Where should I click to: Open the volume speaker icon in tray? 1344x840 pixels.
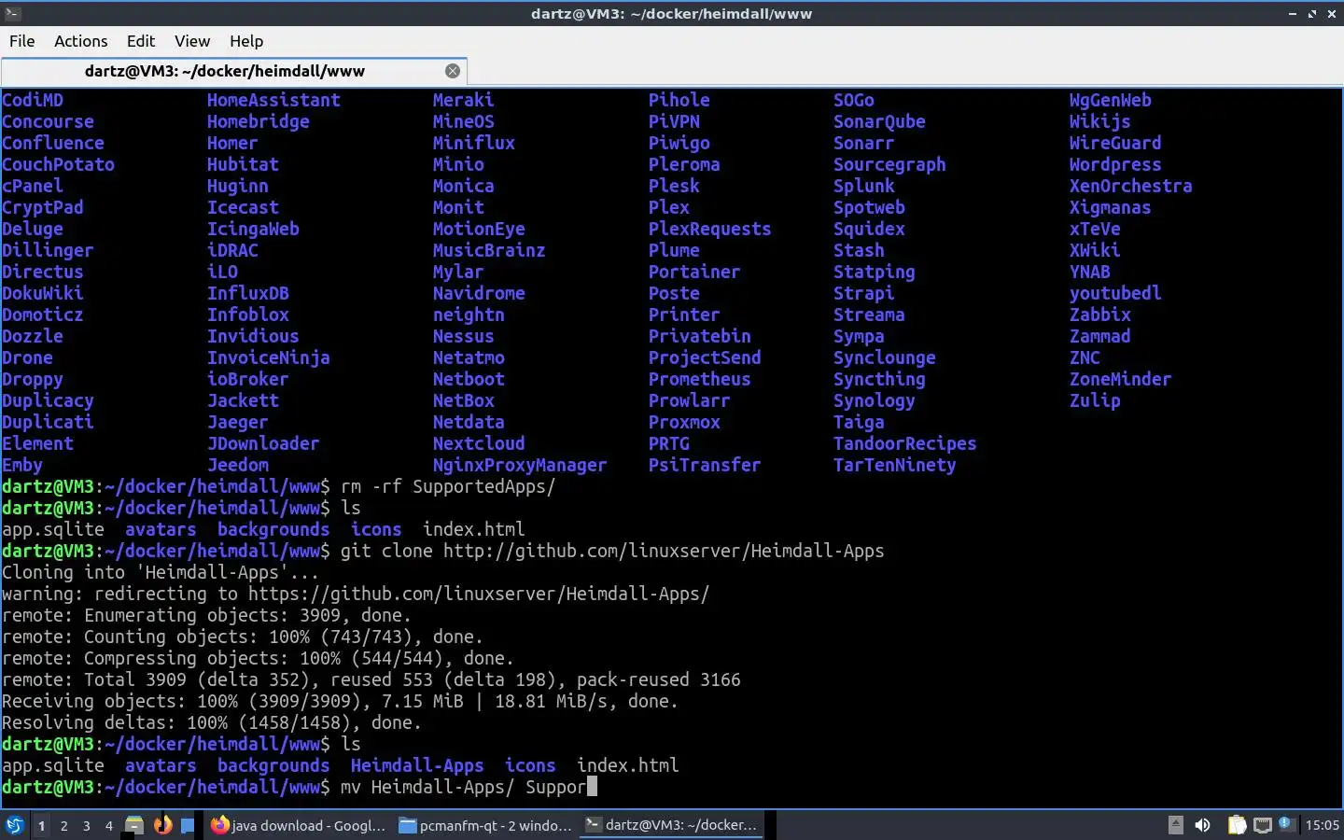[1203, 825]
